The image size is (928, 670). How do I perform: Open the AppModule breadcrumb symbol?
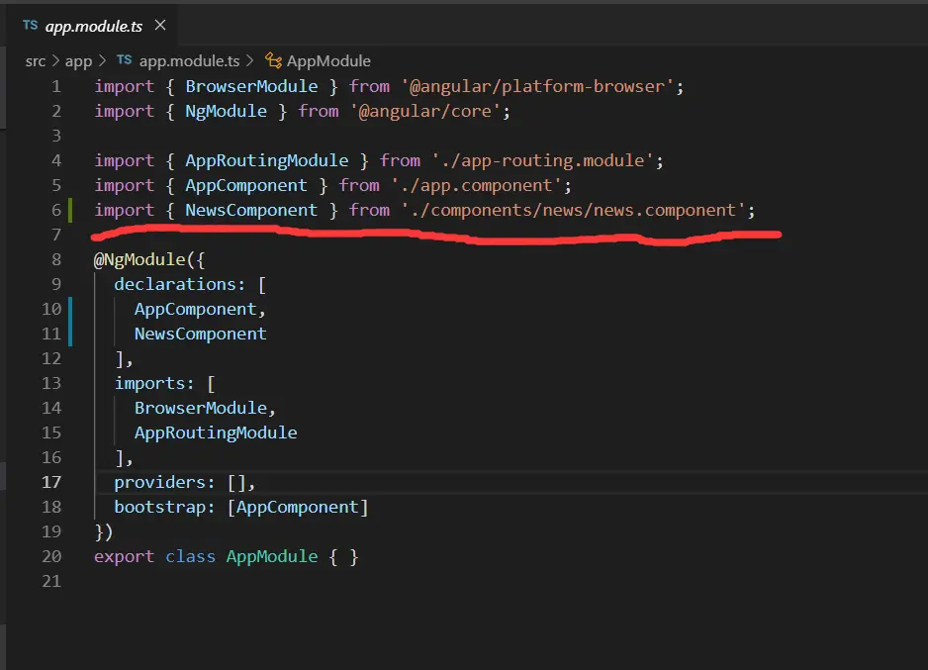(x=328, y=61)
